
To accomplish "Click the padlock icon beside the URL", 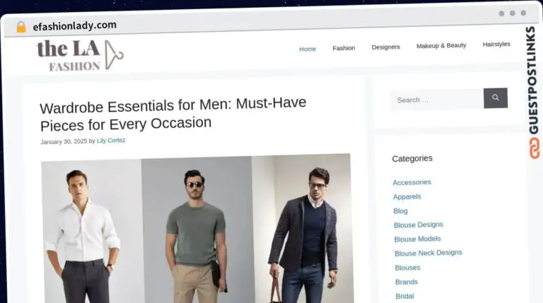I will point(21,27).
